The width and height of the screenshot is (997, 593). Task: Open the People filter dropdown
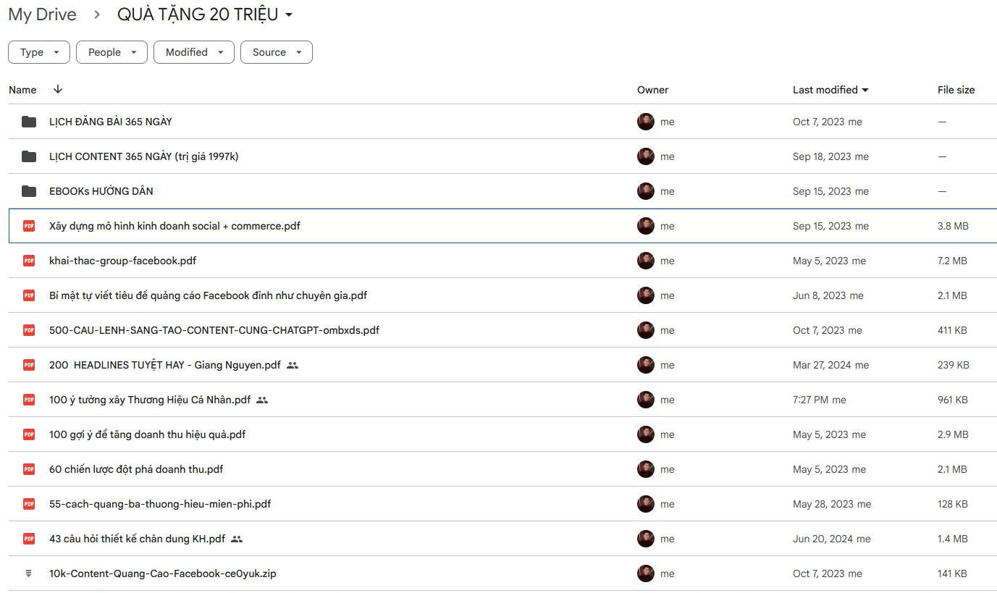(112, 52)
